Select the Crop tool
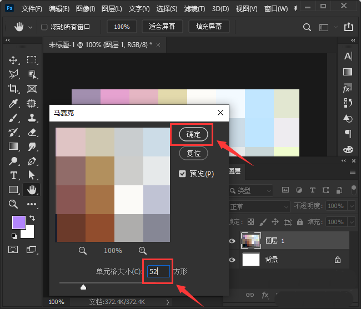This screenshot has height=309, width=361. click(14, 89)
